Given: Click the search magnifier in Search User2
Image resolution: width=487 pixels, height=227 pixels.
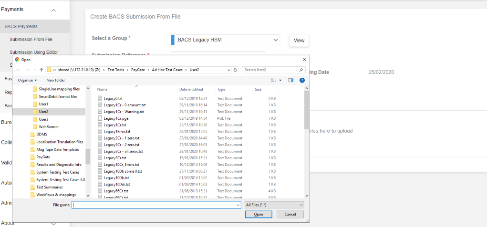Looking at the screenshot, I should (x=300, y=70).
